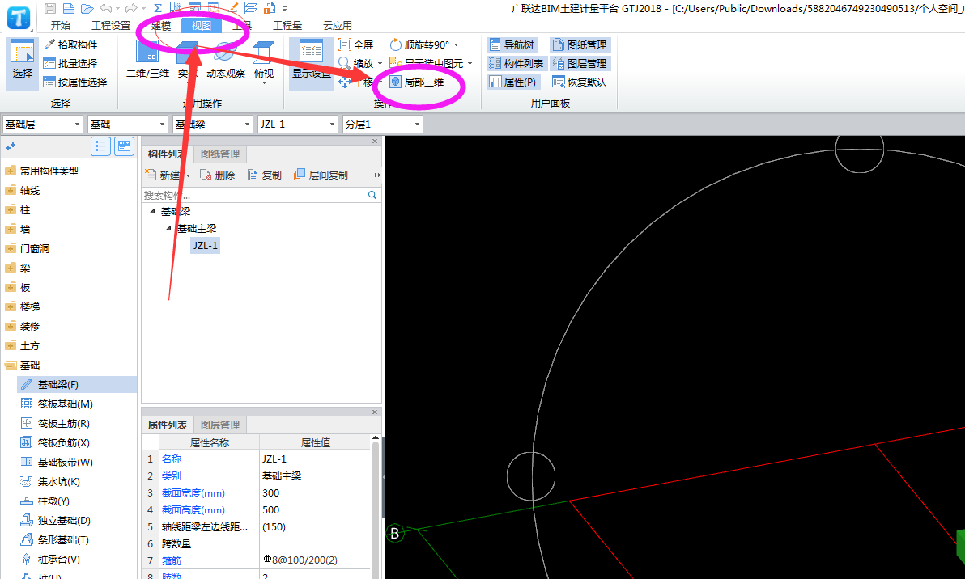Screen dimensions: 965x579
Task: Click the Redo arrow icon
Action: (130, 8)
